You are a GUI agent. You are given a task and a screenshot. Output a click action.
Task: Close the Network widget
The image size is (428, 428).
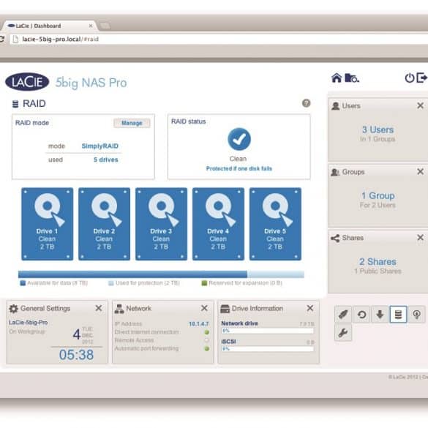point(204,308)
